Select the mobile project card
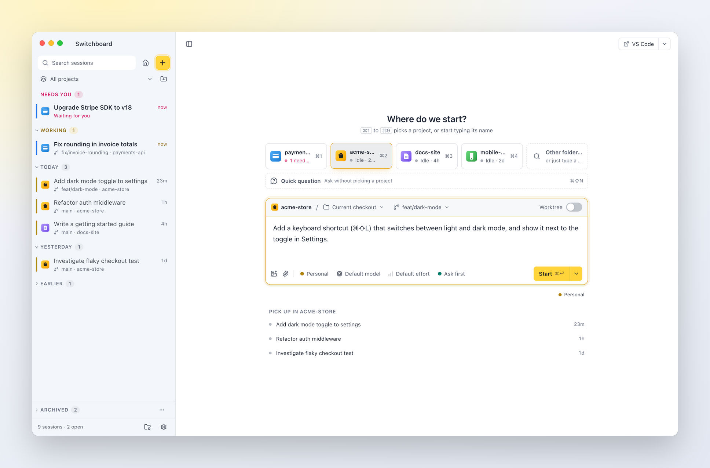This screenshot has width=710, height=468. pyautogui.click(x=492, y=156)
